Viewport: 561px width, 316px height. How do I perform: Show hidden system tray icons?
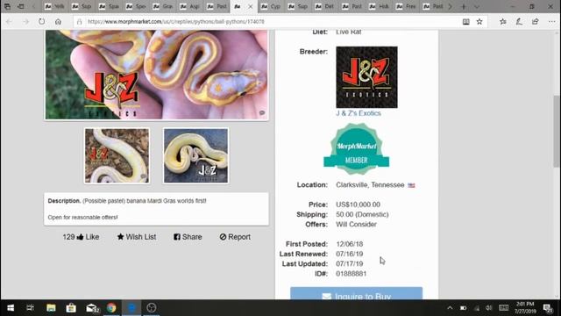click(x=450, y=308)
